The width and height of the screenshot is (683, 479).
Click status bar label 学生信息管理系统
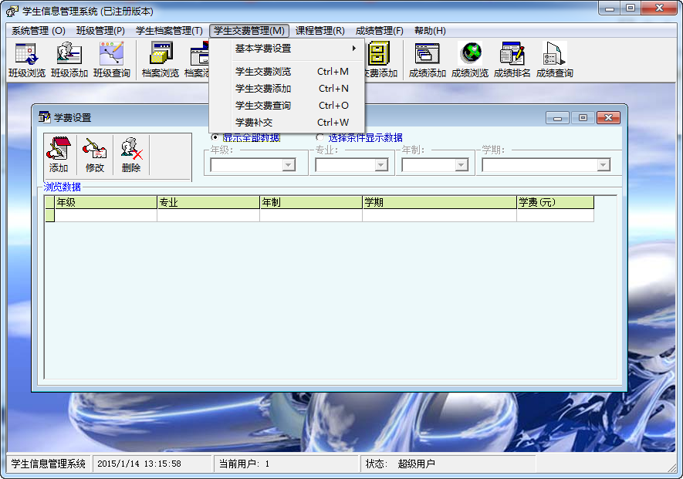(x=49, y=464)
